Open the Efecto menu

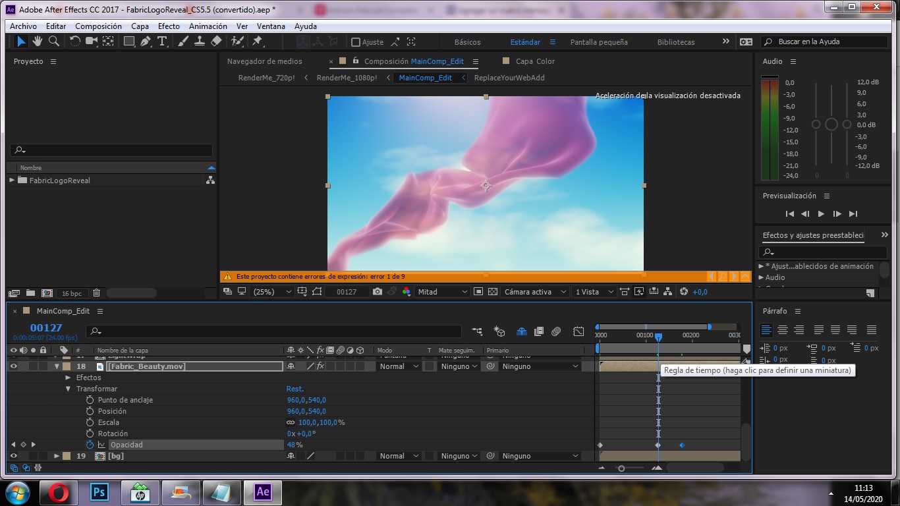point(169,26)
